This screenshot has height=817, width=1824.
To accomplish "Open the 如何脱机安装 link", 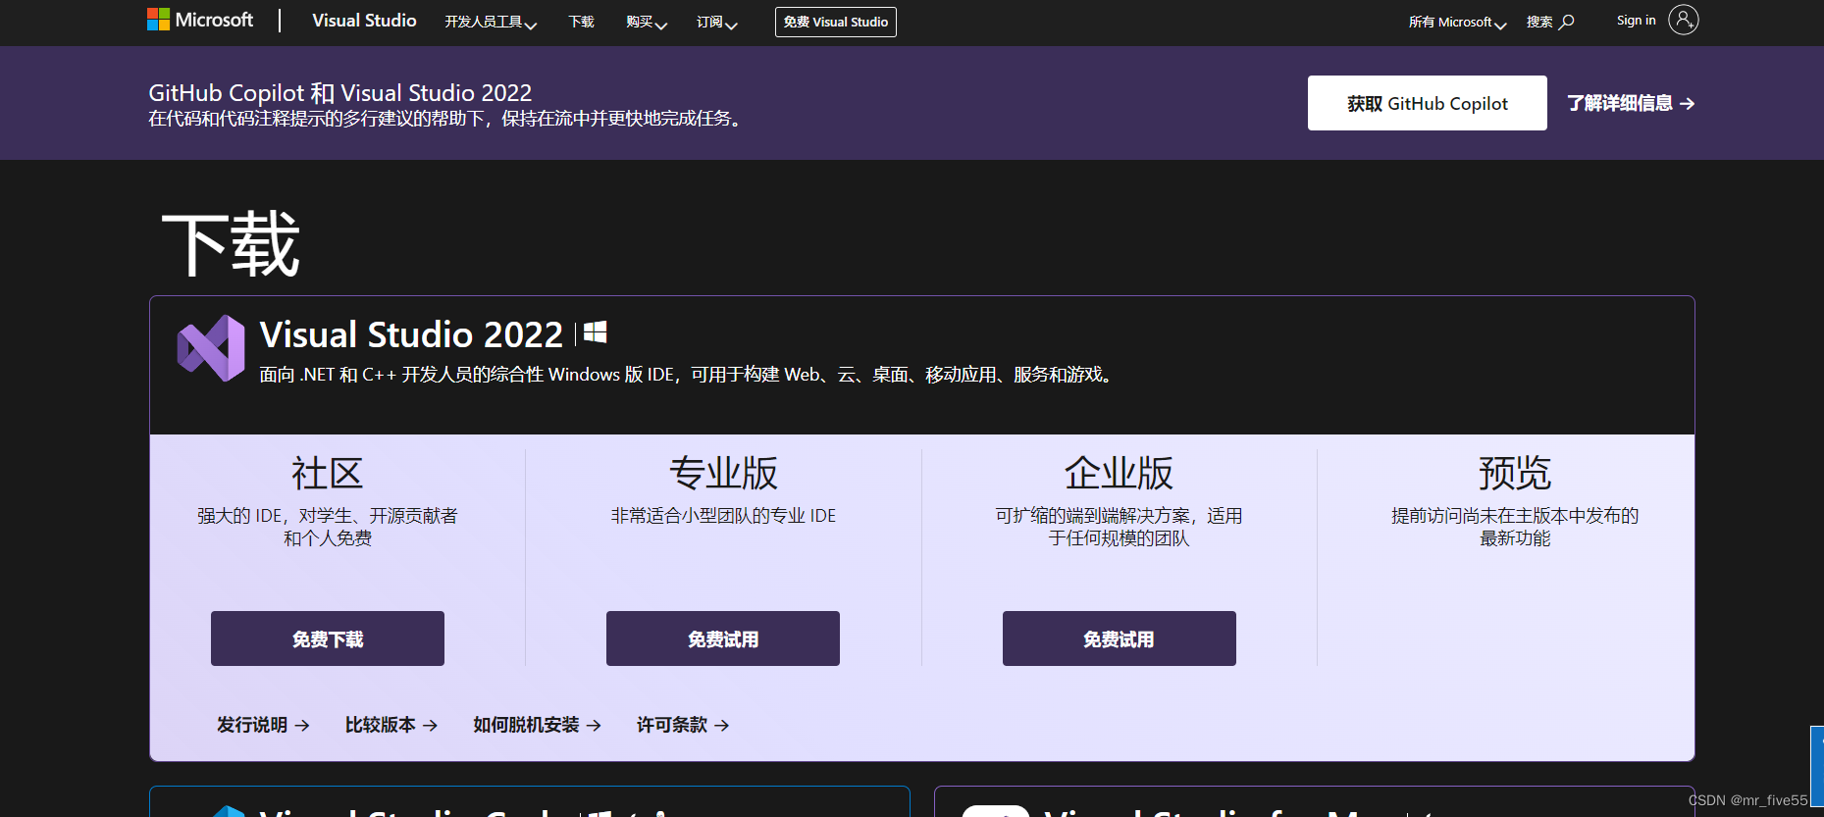I will click(537, 725).
